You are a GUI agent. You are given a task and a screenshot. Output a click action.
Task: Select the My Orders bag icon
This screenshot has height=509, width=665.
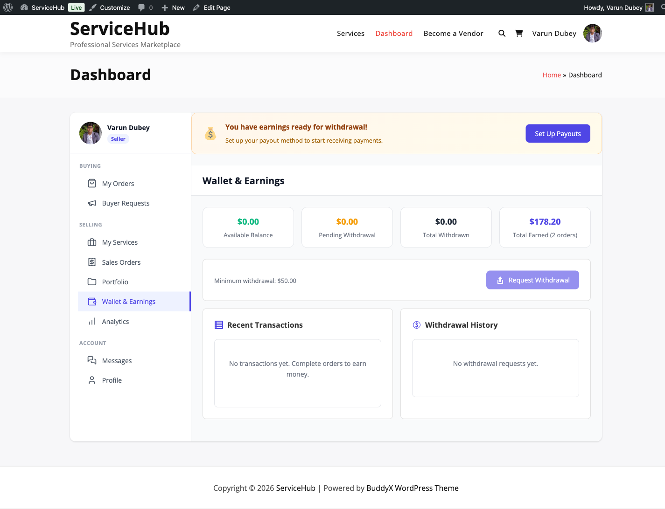pos(92,183)
